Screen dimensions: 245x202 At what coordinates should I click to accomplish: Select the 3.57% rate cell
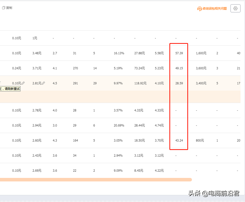pos(118,110)
